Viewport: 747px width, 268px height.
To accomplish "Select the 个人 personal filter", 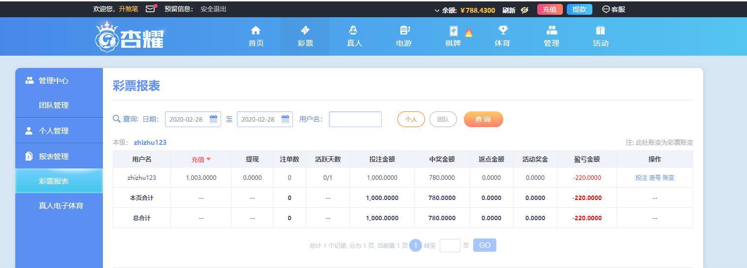I will [x=411, y=119].
